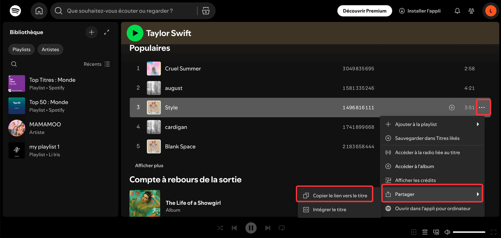Click play count 3 049 835 695
Viewport: 501px width, 238px height.
point(358,68)
